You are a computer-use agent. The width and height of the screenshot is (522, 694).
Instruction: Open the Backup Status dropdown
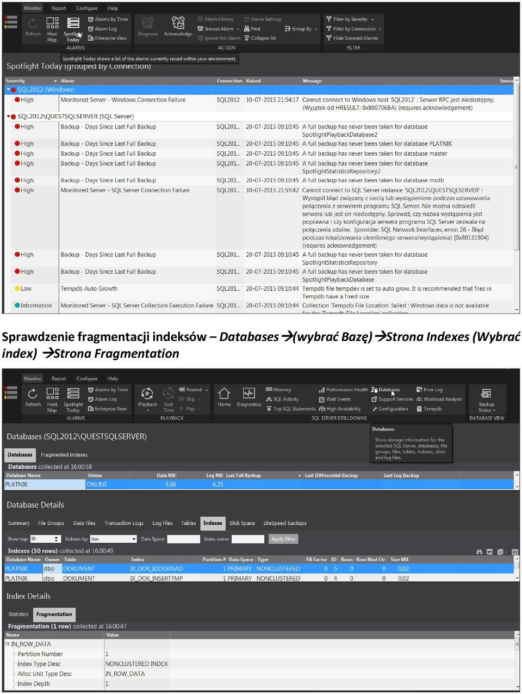(x=486, y=400)
